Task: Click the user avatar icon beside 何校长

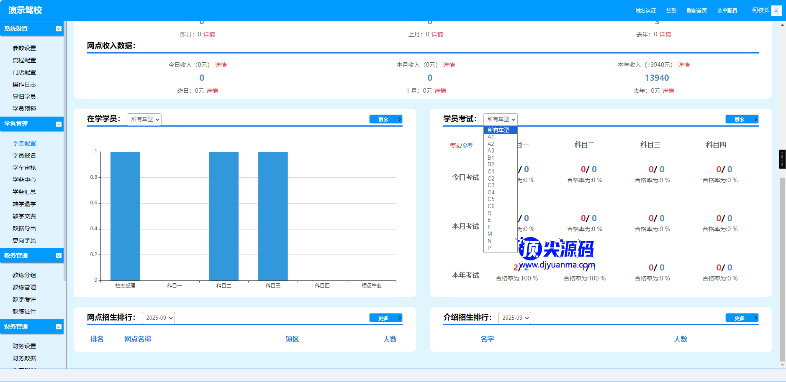Action: (776, 10)
